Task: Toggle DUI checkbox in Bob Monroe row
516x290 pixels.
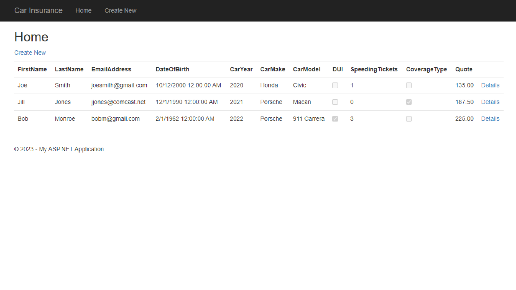Action: tap(335, 119)
